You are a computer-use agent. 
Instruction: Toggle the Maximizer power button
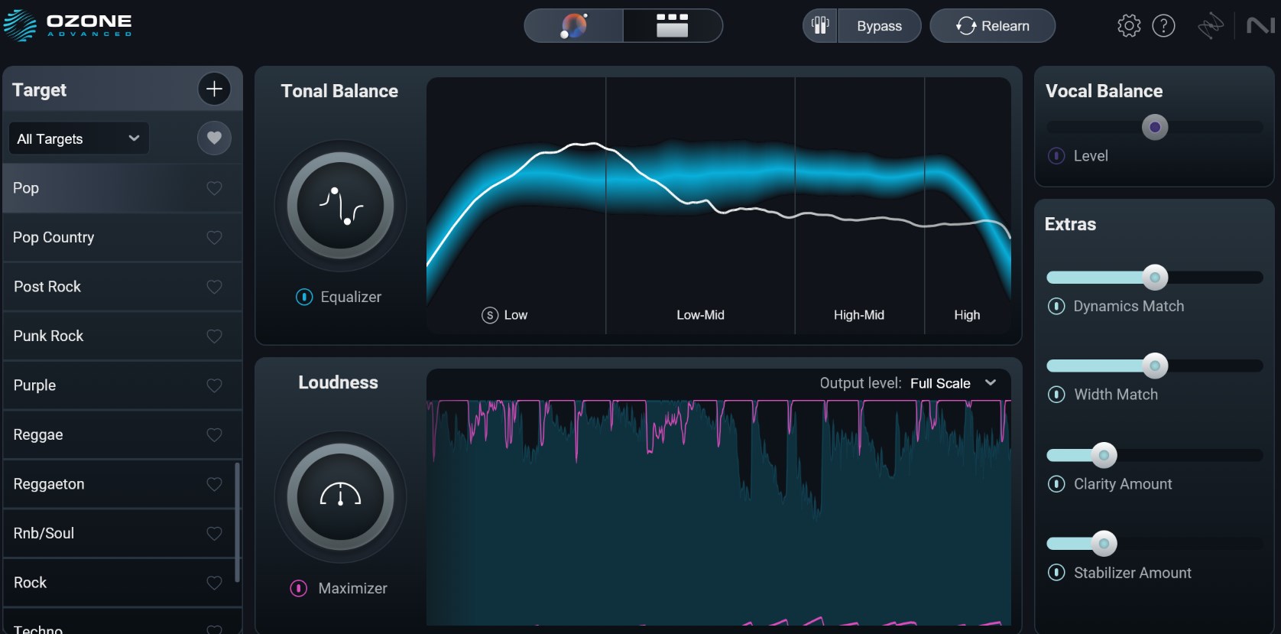pyautogui.click(x=299, y=588)
